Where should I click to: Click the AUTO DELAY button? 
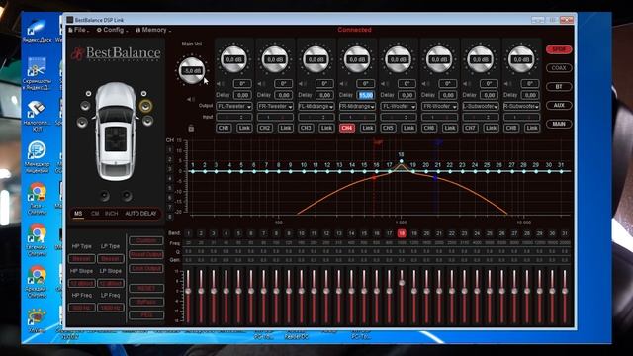(x=140, y=214)
